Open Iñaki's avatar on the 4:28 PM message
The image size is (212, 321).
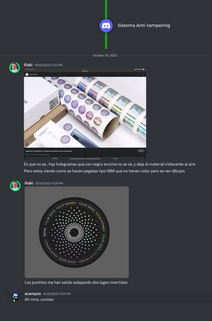(15, 186)
